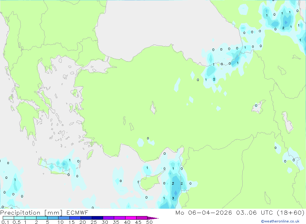Click the legend scale label '10'

point(61,222)
